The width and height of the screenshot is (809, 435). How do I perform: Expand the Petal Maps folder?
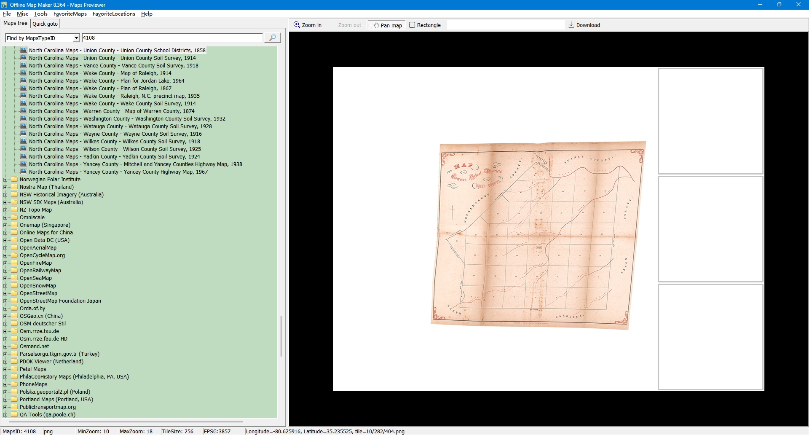[5, 369]
